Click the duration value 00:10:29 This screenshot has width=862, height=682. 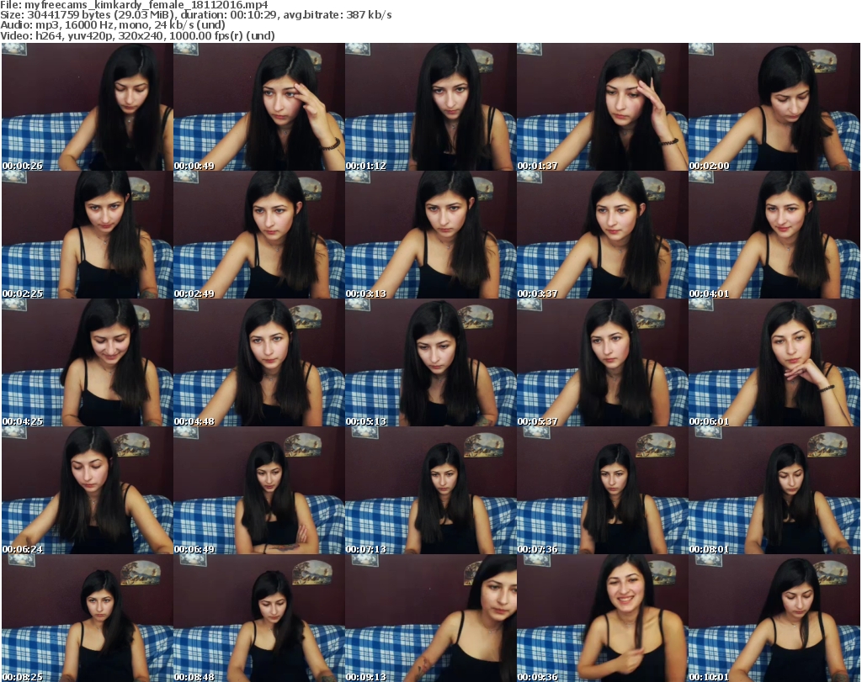click(253, 15)
